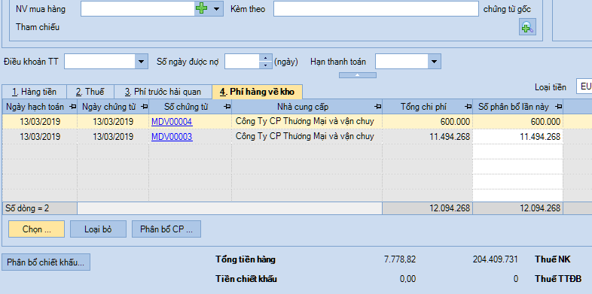This screenshot has height=294, width=592.
Task: Pin the Nhà cung cấp column
Action: tap(377, 107)
